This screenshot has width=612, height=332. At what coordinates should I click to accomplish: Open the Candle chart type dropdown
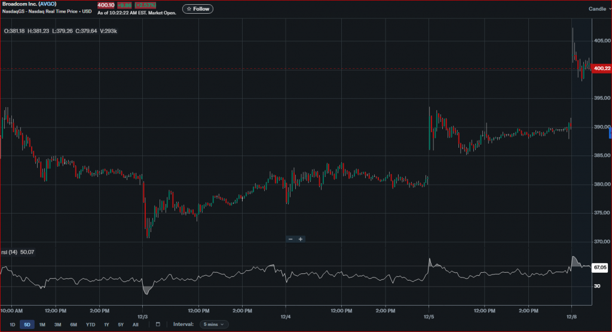(598, 9)
